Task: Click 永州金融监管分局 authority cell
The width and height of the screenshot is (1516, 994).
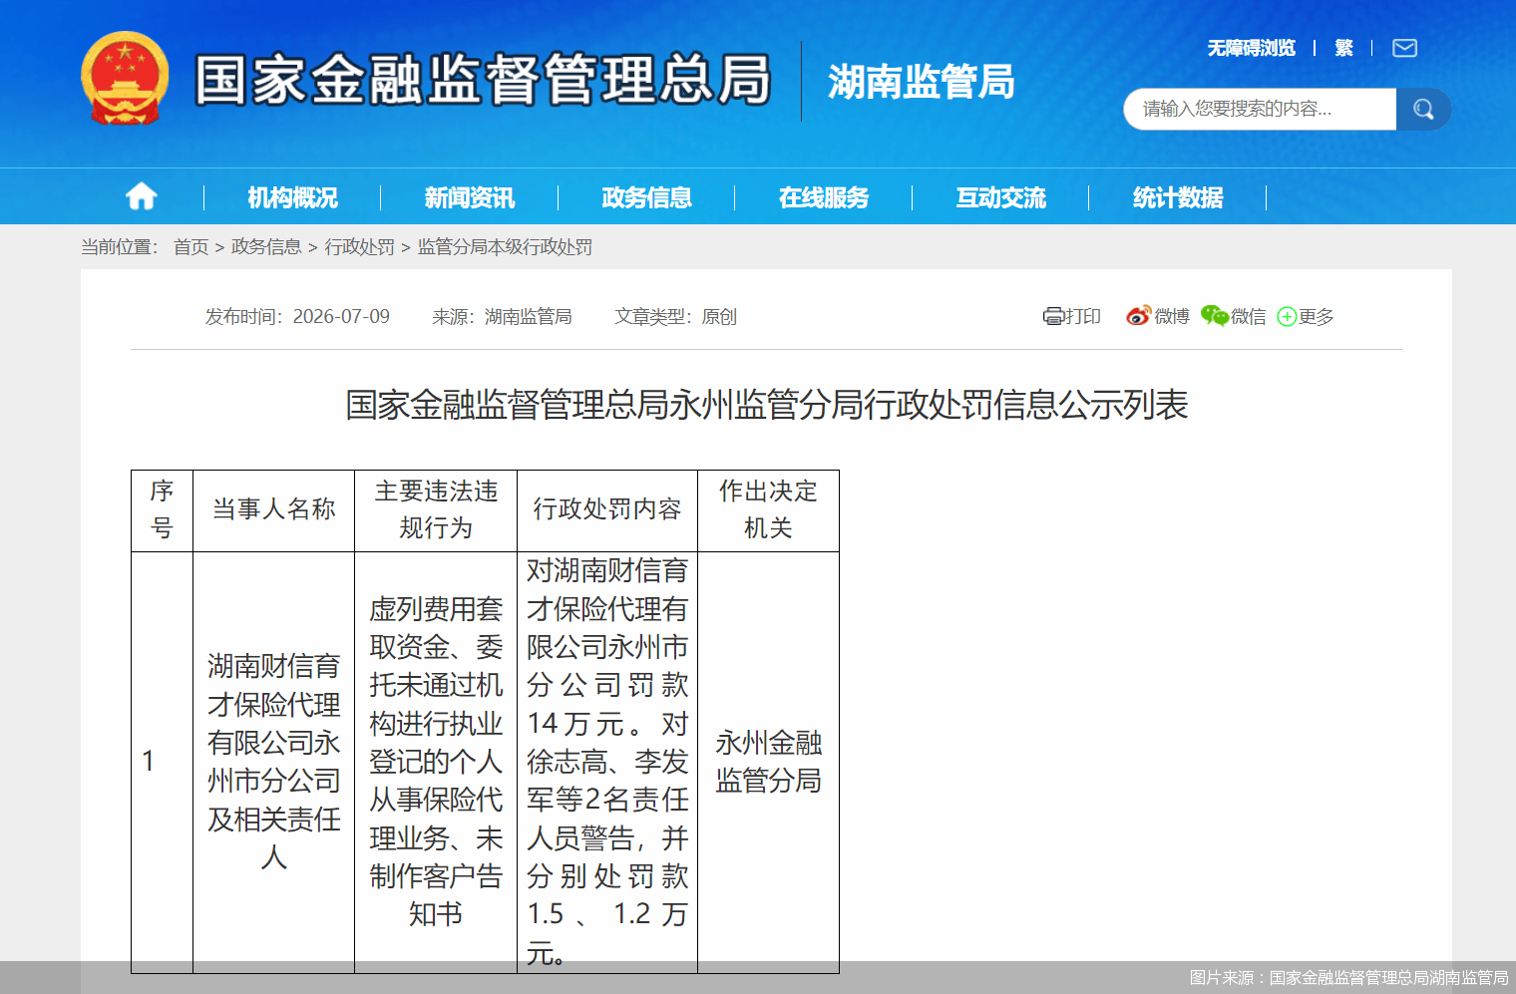Action: (x=768, y=762)
